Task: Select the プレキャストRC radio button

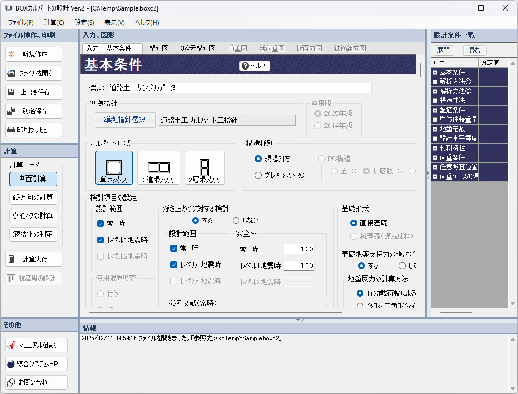Action: [x=258, y=175]
